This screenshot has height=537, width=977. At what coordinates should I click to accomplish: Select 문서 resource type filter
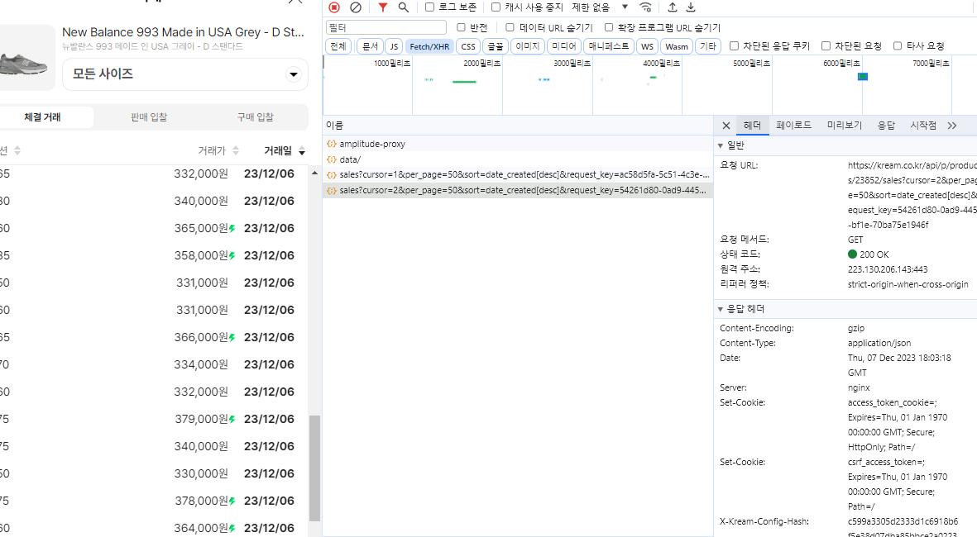pyautogui.click(x=370, y=46)
